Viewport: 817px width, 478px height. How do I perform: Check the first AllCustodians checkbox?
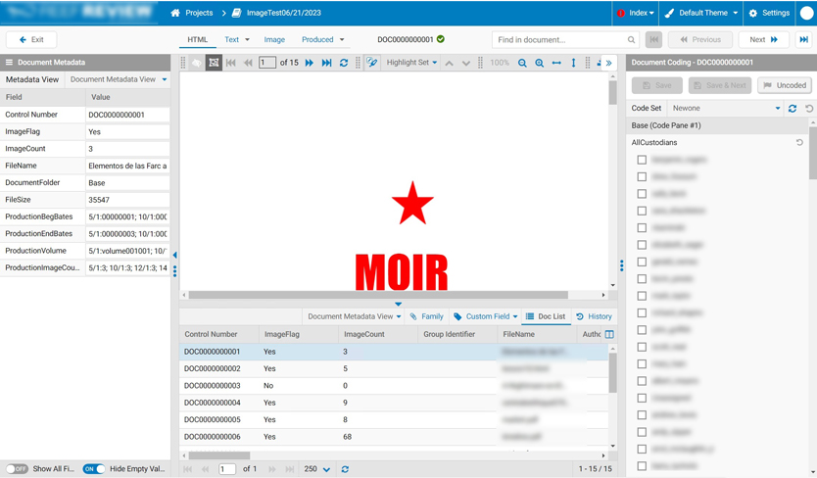pos(642,160)
